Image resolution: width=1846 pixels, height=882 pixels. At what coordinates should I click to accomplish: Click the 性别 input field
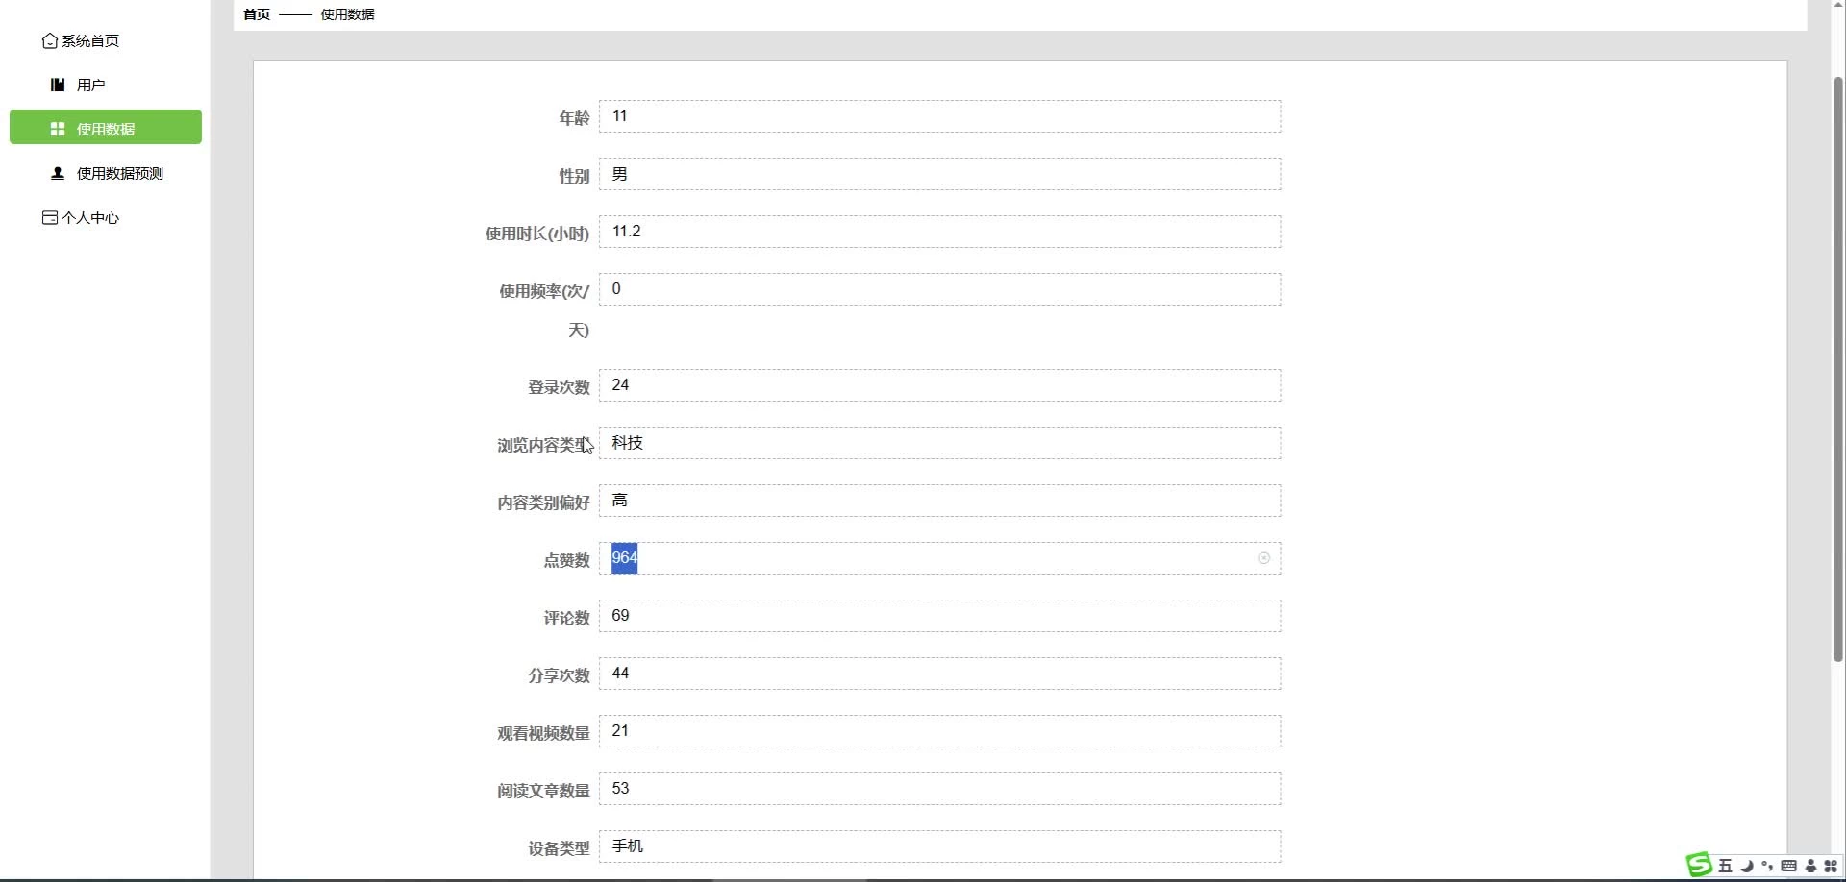click(939, 174)
